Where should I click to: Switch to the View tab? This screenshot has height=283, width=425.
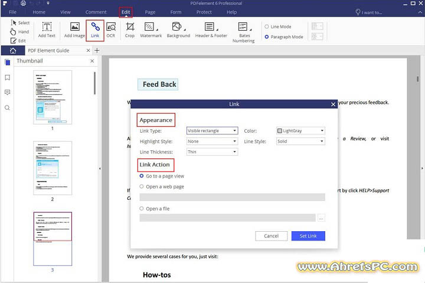pos(66,12)
